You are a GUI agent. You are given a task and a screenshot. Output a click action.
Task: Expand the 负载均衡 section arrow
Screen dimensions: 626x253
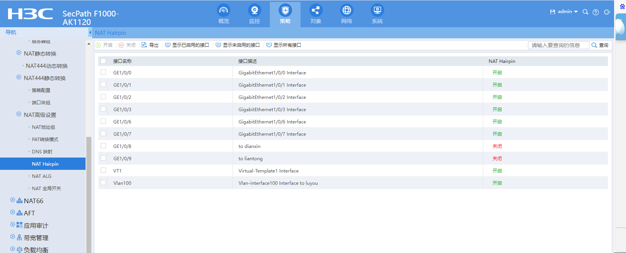pos(13,249)
